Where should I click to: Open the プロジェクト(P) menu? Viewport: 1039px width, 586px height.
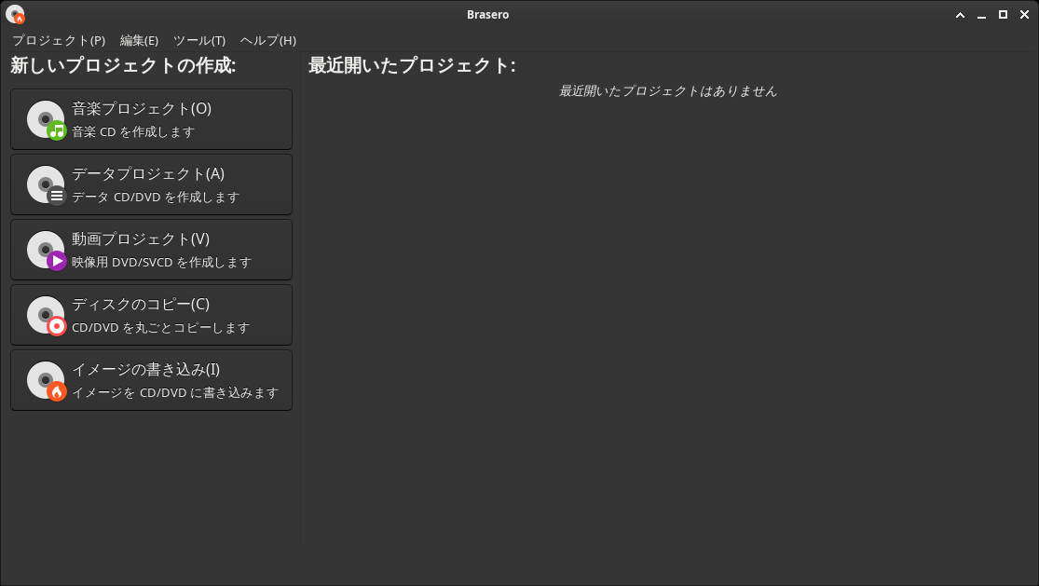coord(59,40)
